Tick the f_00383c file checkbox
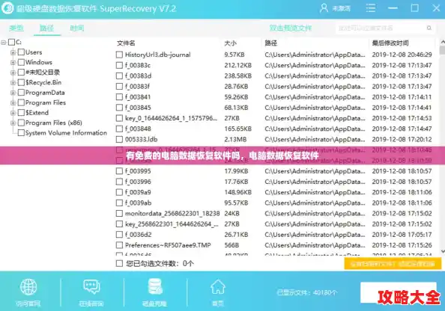This screenshot has height=311, width=445. pyautogui.click(x=119, y=65)
